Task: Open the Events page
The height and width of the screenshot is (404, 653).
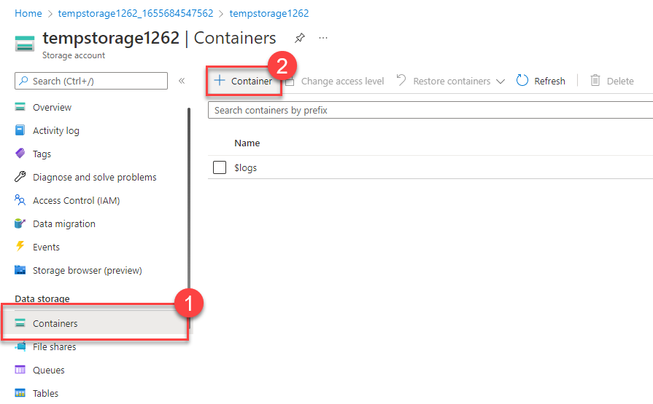Action: click(46, 247)
